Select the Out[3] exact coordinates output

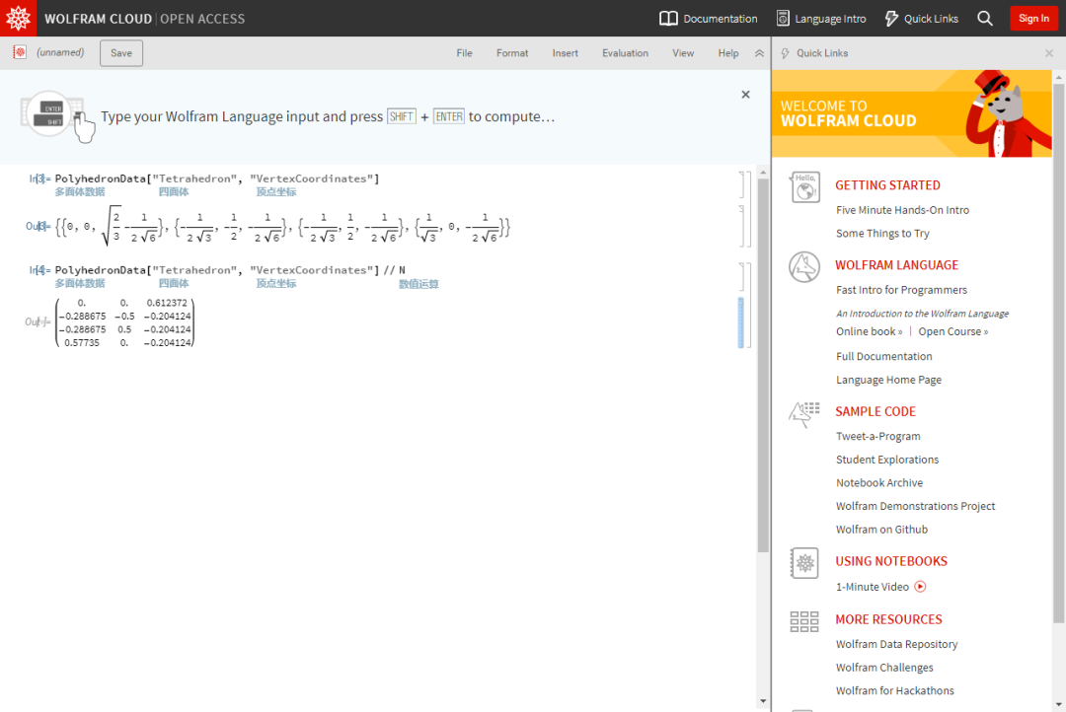pos(282,226)
